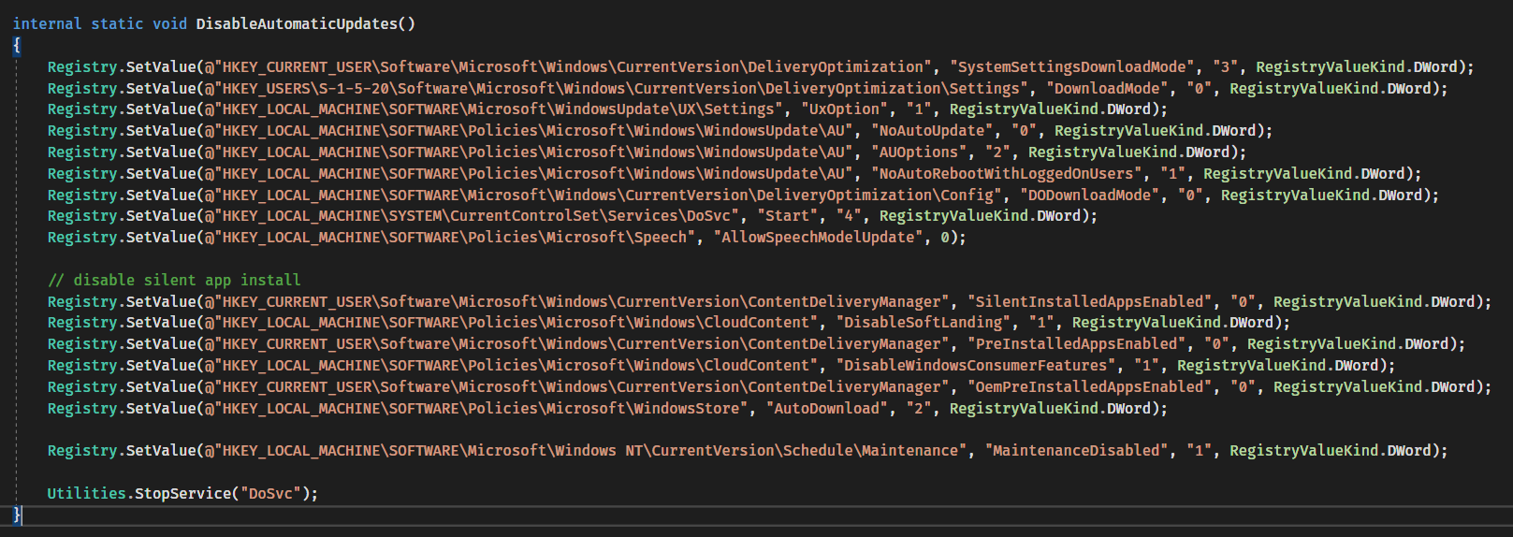This screenshot has width=1513, height=537.
Task: Click the "4" value on the DoSvc Start line
Action: point(849,216)
